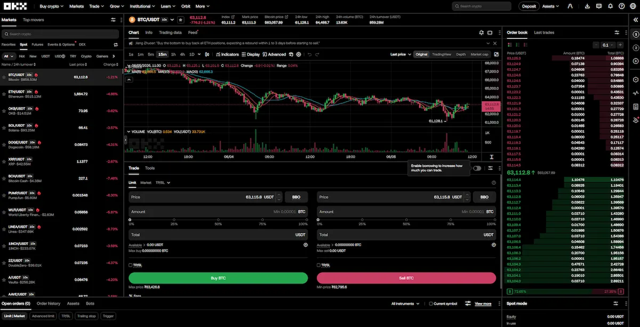Open chart settings gear icon
Image resolution: width=640 pixels, height=327 pixels.
tap(299, 54)
